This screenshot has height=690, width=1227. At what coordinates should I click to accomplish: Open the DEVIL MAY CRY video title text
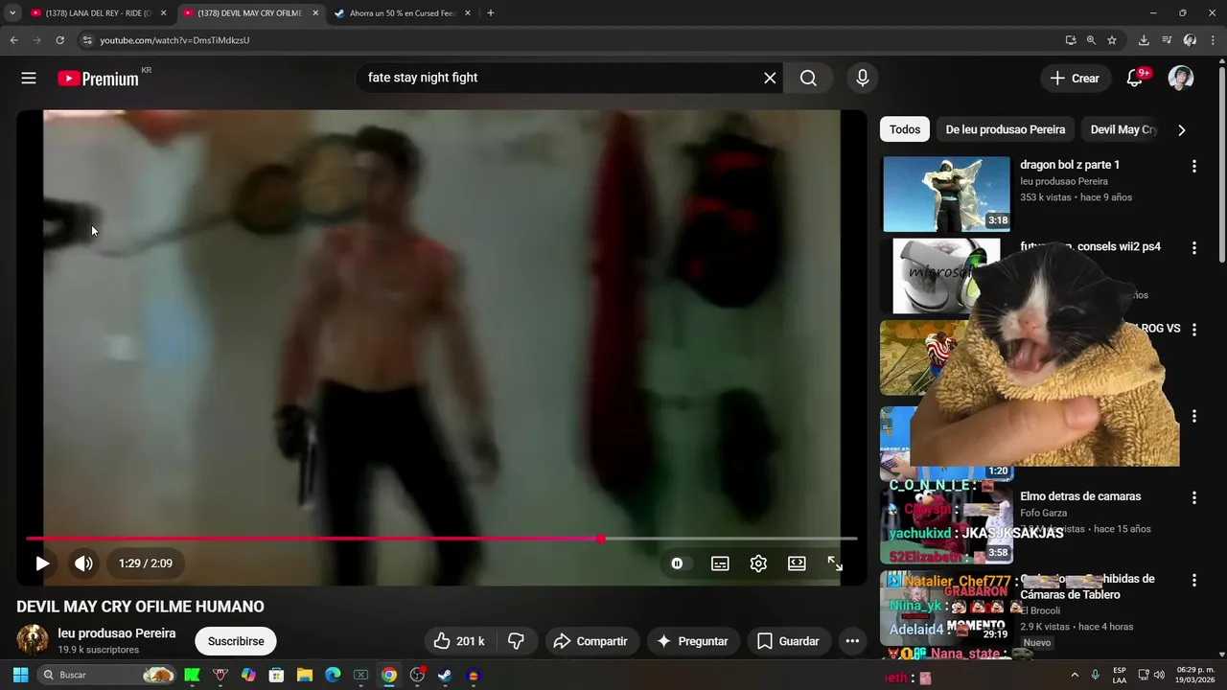[x=140, y=607]
